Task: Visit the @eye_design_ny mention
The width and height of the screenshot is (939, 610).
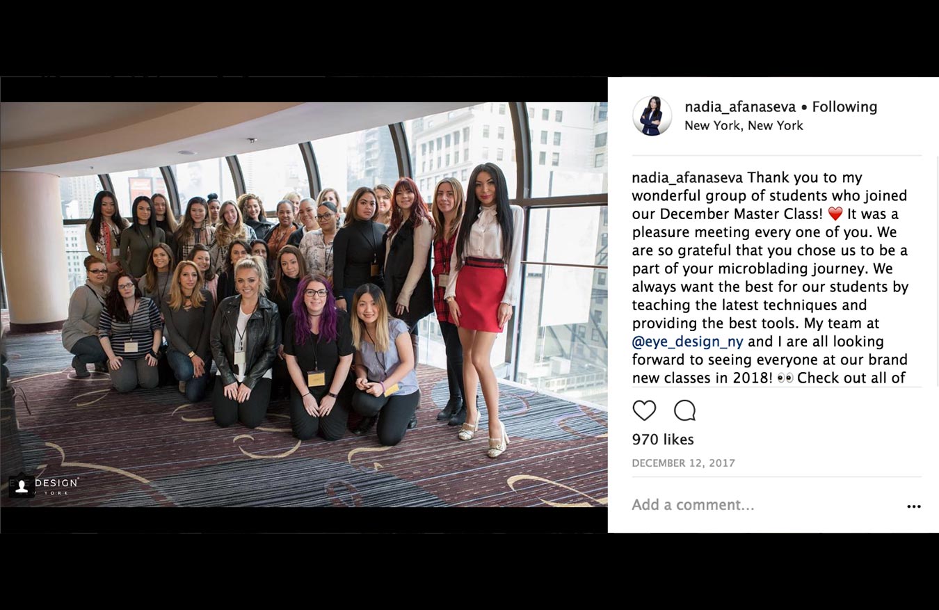Action: (687, 342)
